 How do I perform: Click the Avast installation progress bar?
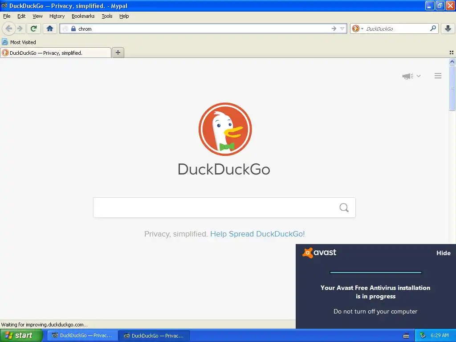tap(375, 273)
